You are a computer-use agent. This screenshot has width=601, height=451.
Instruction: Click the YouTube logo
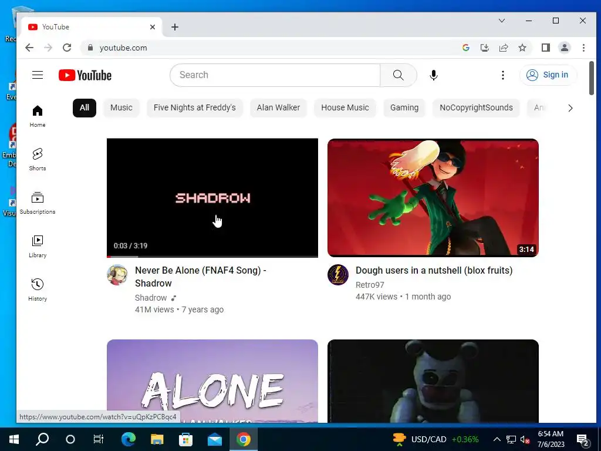tap(85, 75)
